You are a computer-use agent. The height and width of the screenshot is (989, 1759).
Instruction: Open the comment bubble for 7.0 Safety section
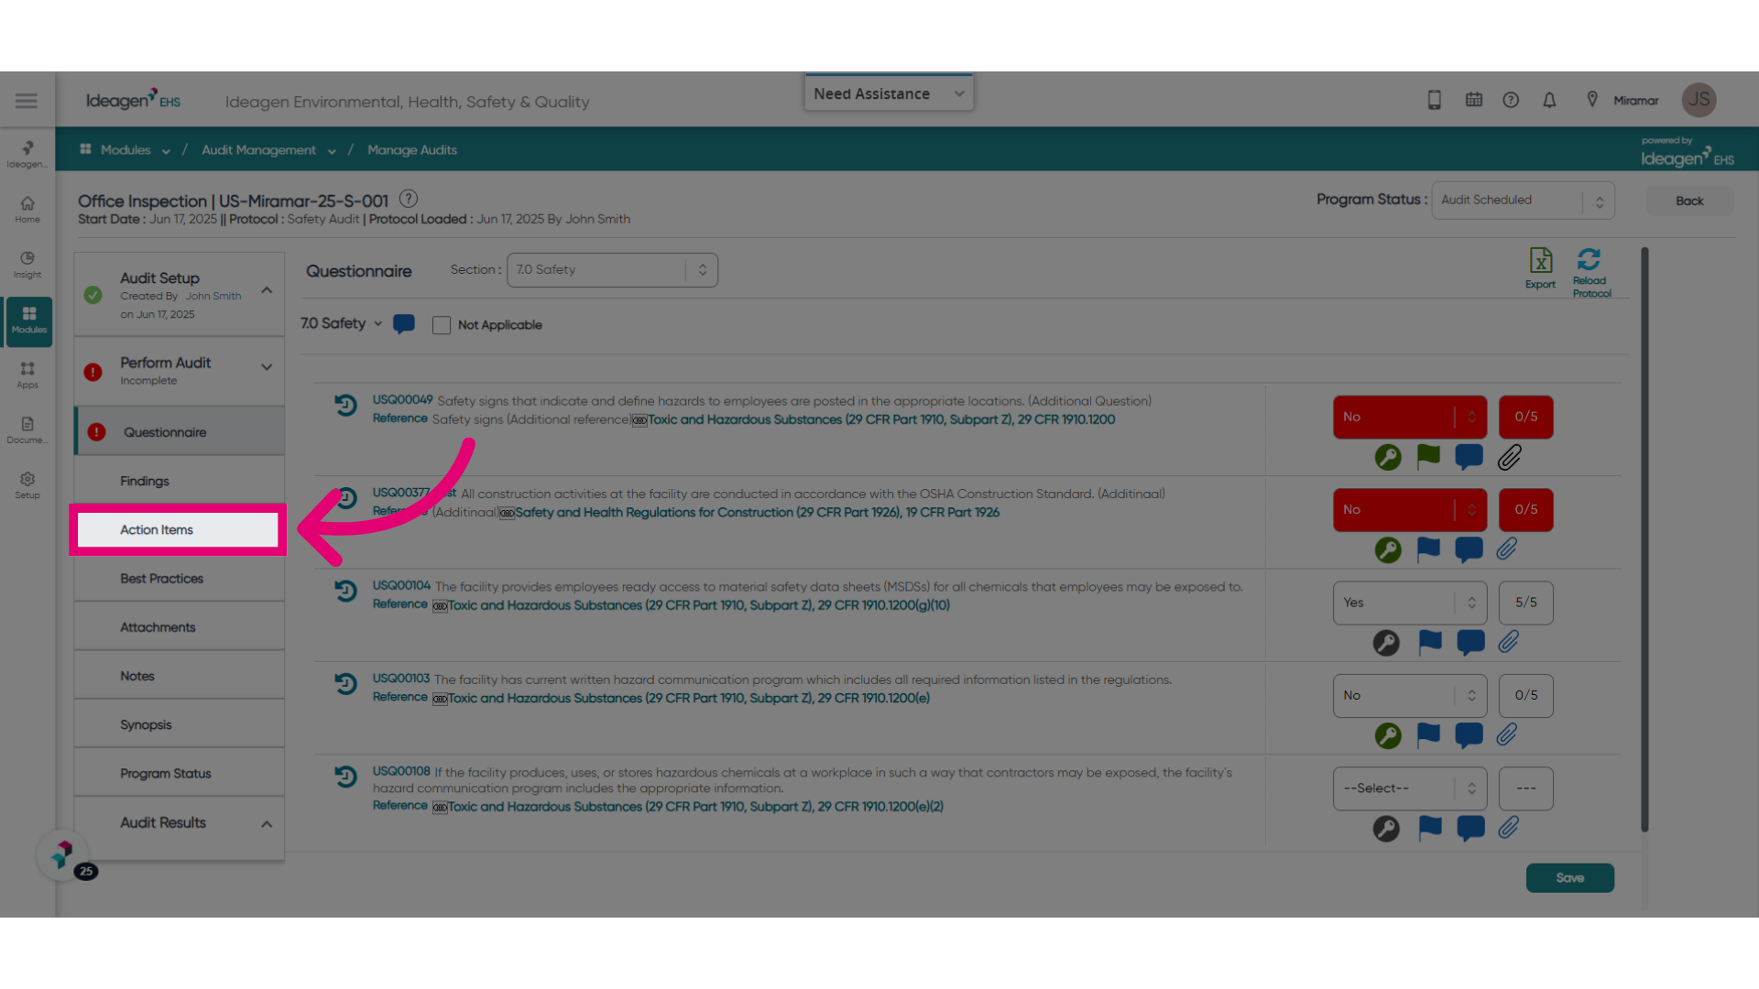pyautogui.click(x=403, y=324)
